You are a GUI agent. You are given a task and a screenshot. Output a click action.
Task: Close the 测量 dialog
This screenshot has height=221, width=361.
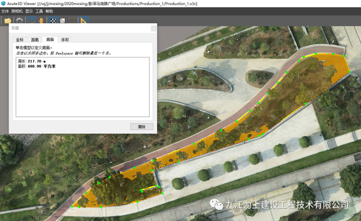point(153,28)
